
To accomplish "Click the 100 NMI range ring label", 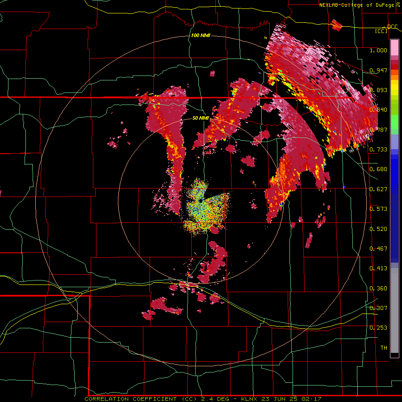I will point(201,35).
